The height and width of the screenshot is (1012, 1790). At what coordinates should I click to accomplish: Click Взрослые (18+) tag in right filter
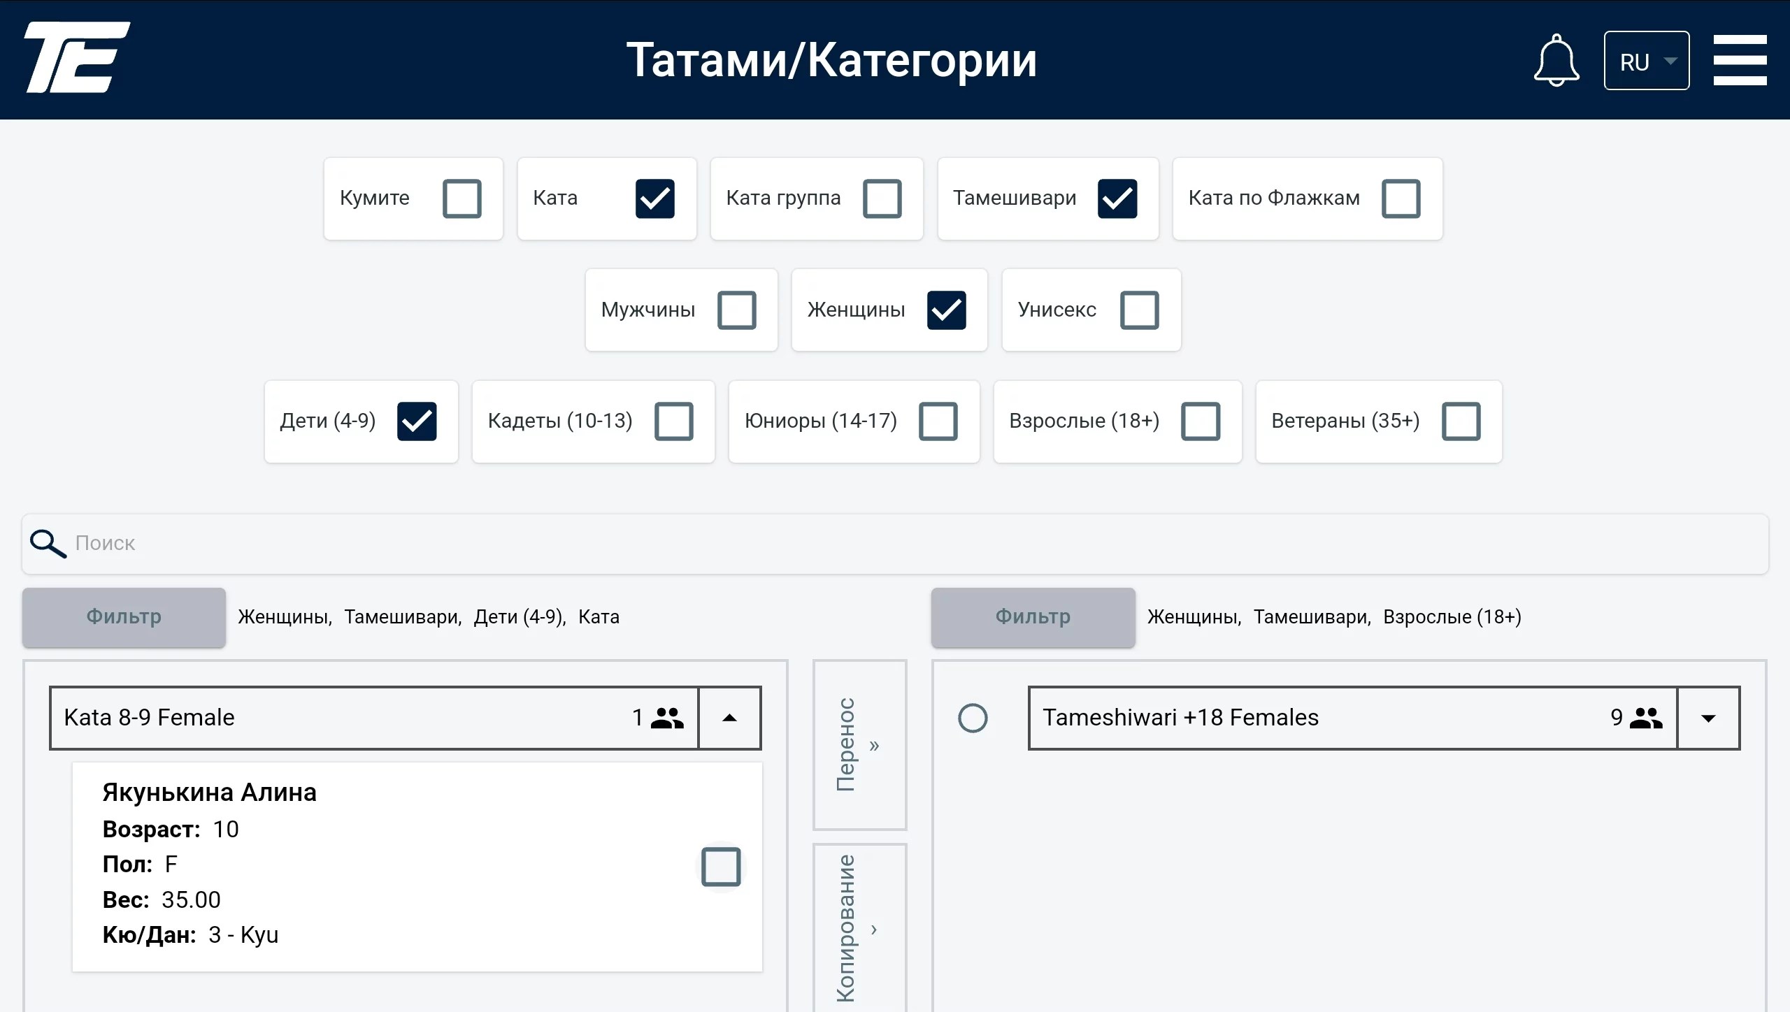(x=1452, y=617)
